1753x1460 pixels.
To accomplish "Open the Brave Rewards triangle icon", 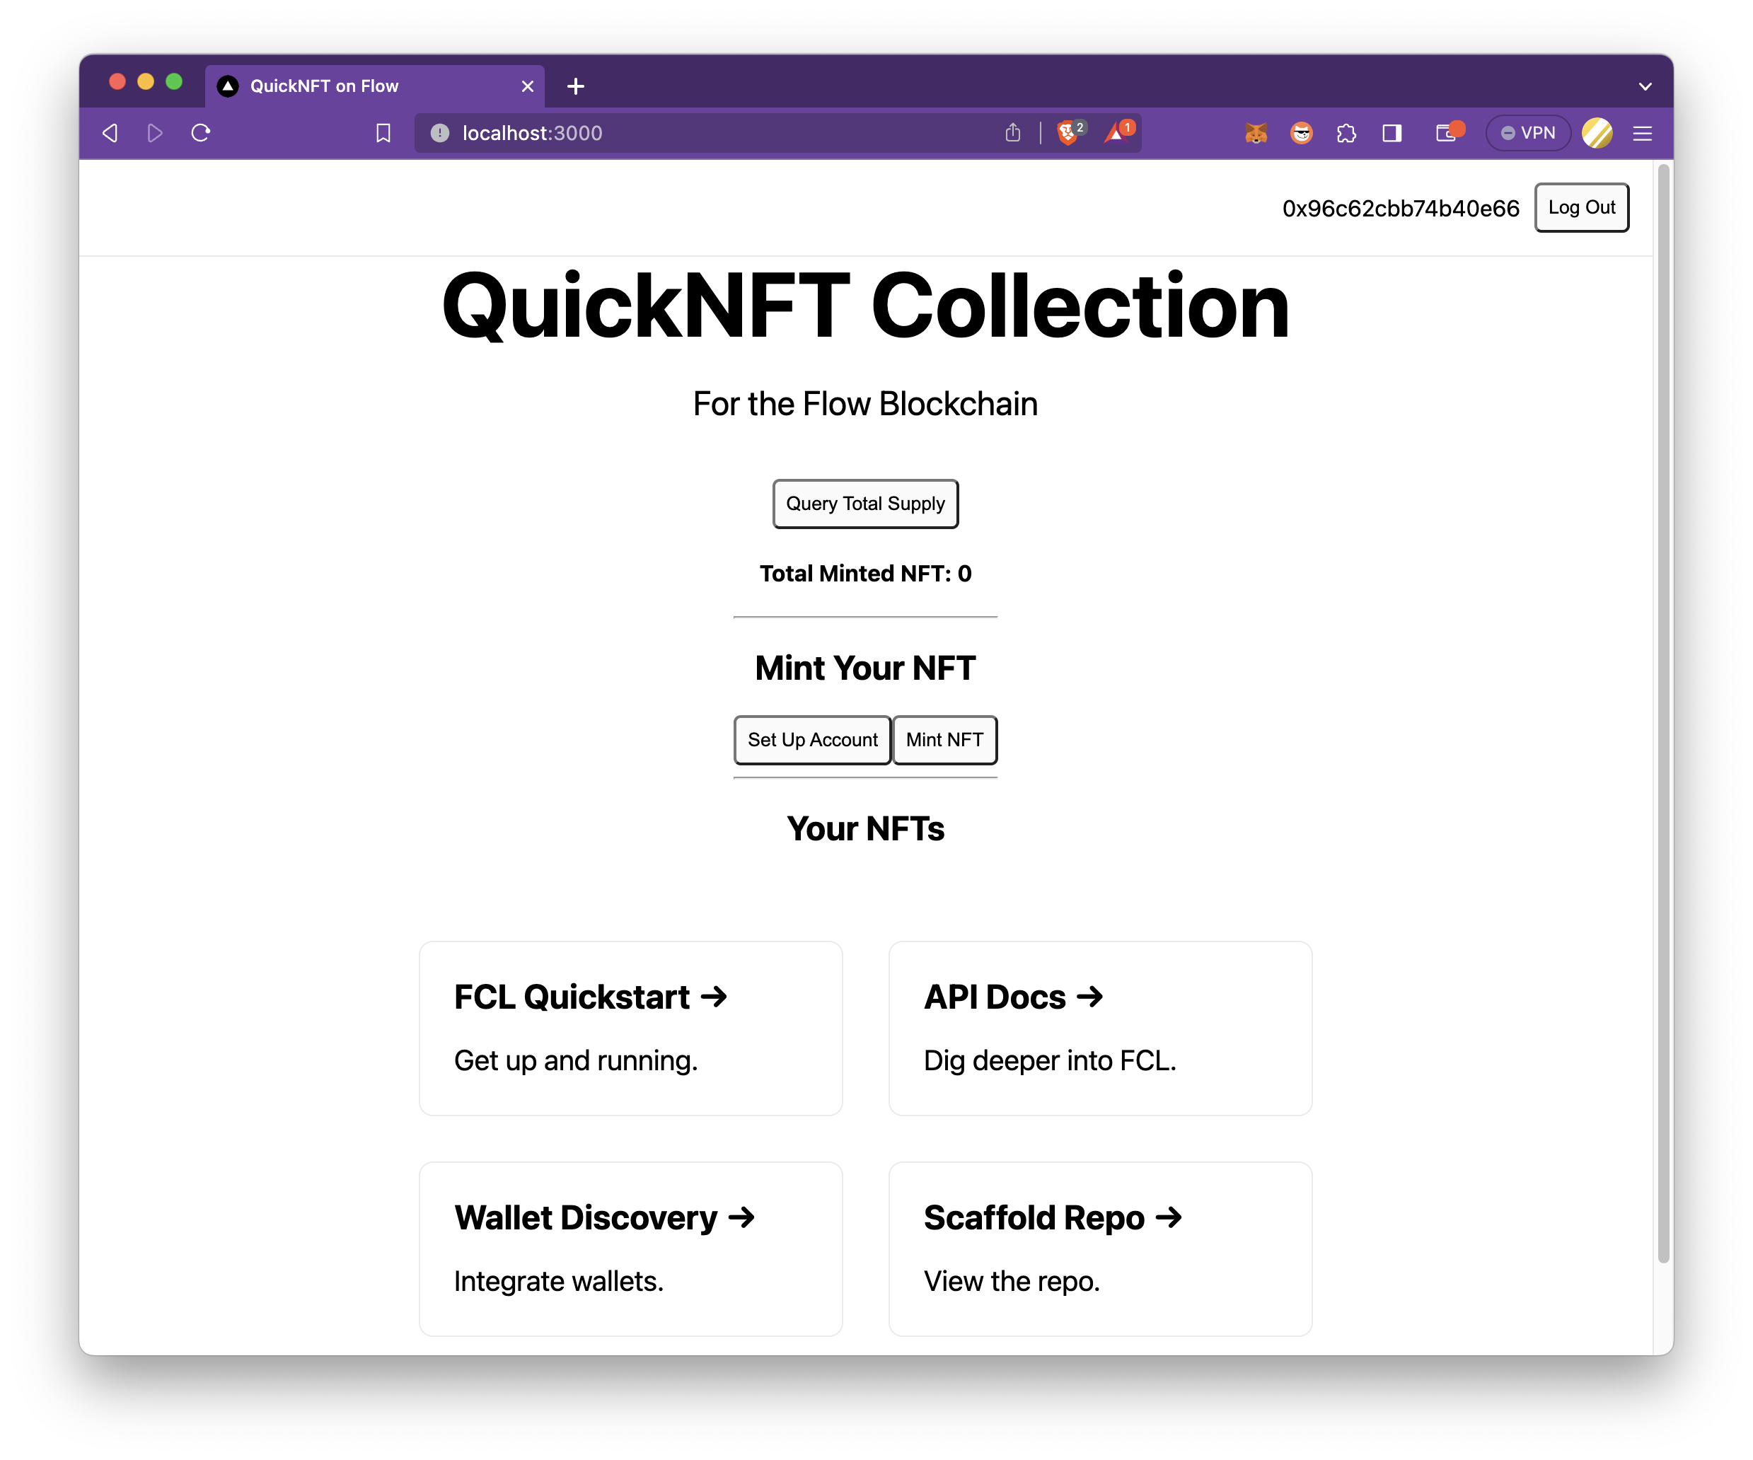I will 1116,133.
